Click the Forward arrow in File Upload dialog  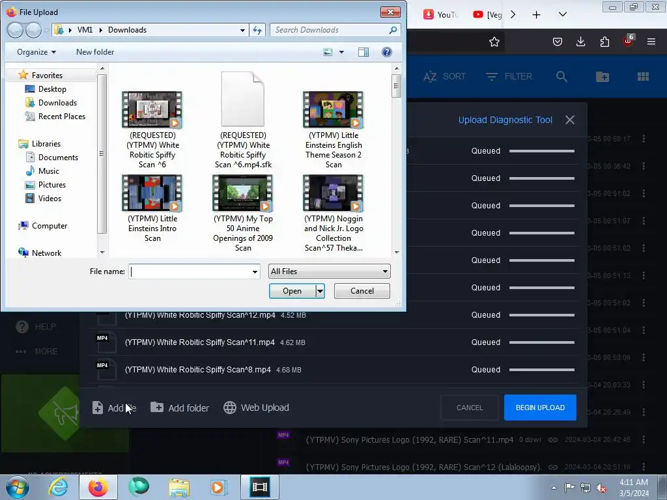click(33, 30)
